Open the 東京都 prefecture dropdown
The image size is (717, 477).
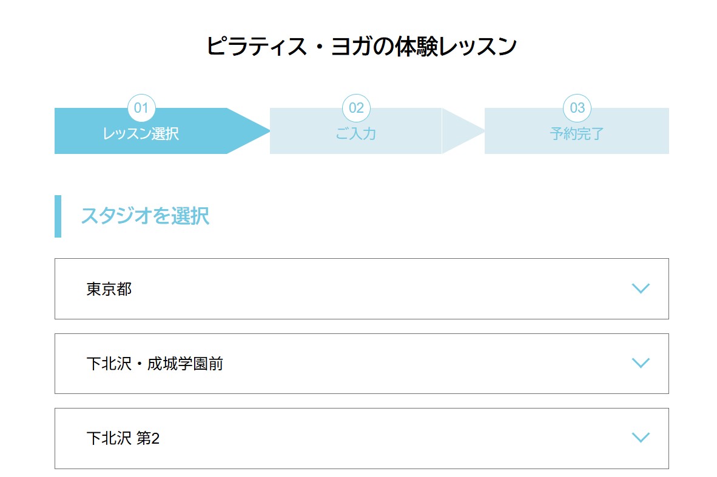click(362, 289)
